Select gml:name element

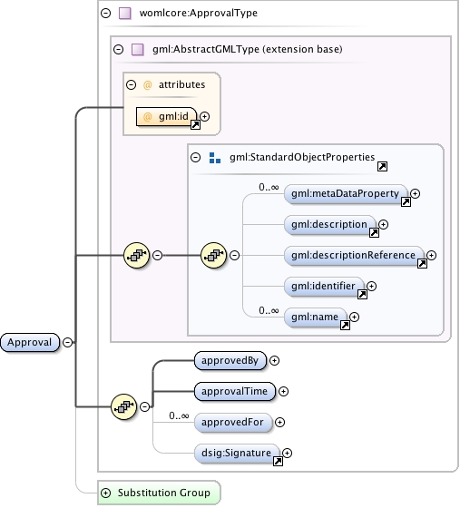tap(316, 317)
